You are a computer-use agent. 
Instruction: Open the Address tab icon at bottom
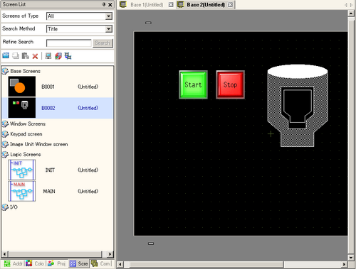7,263
